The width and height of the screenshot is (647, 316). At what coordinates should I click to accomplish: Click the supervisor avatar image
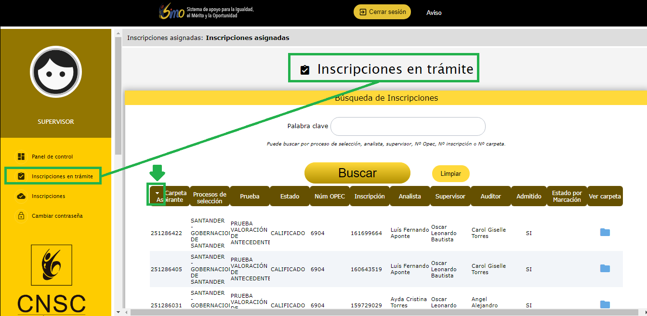[56, 72]
